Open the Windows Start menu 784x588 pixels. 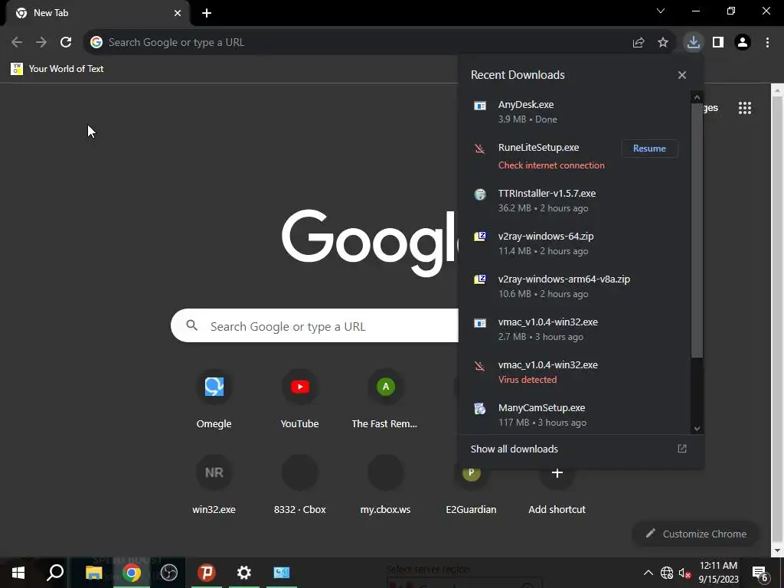[18, 573]
